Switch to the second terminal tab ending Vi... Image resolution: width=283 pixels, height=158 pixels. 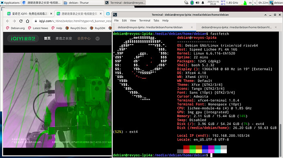pos(237,27)
